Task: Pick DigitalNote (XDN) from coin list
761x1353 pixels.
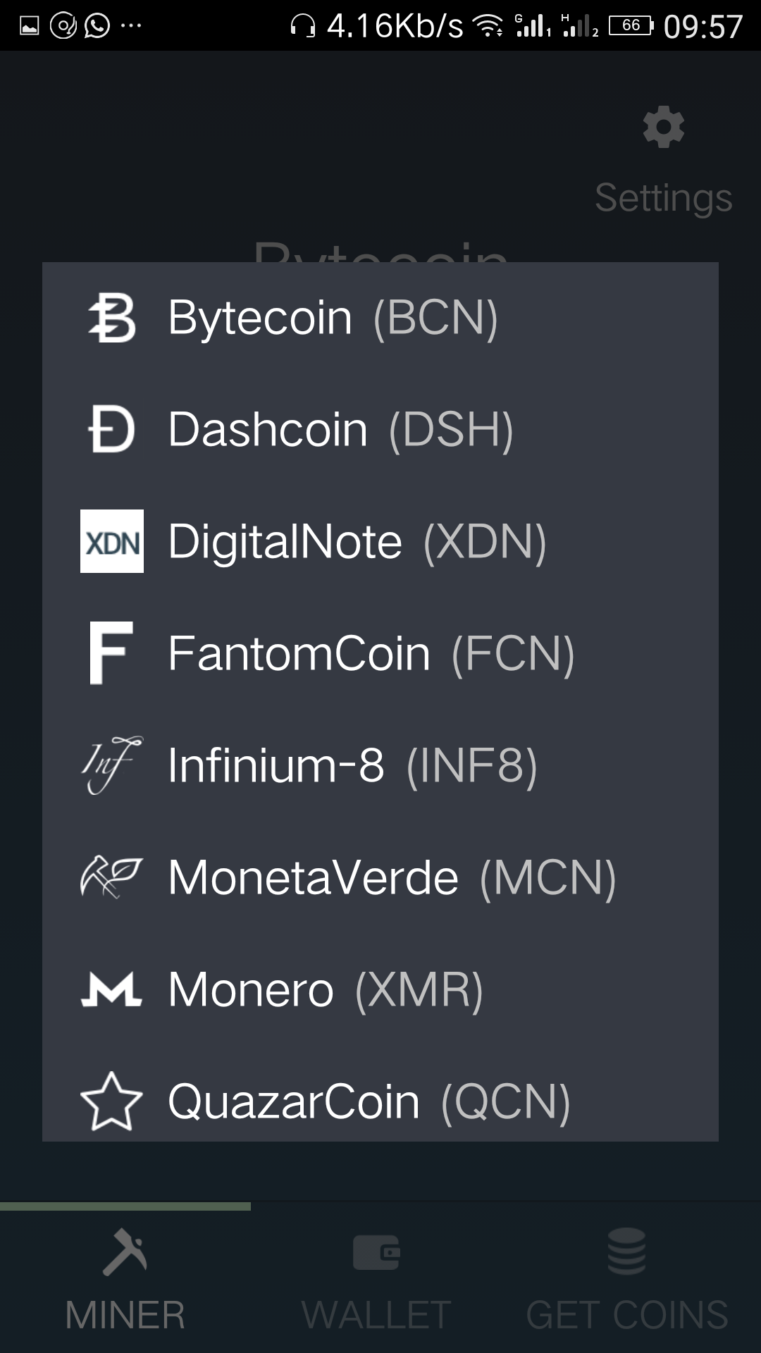Action: tap(357, 541)
